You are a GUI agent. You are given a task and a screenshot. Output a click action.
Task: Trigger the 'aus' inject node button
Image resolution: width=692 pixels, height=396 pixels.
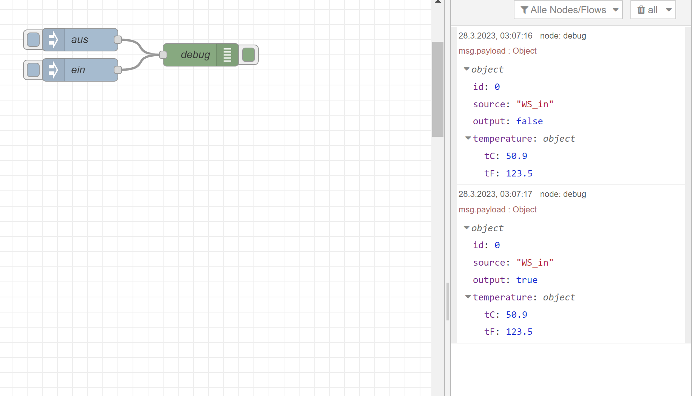tap(33, 40)
